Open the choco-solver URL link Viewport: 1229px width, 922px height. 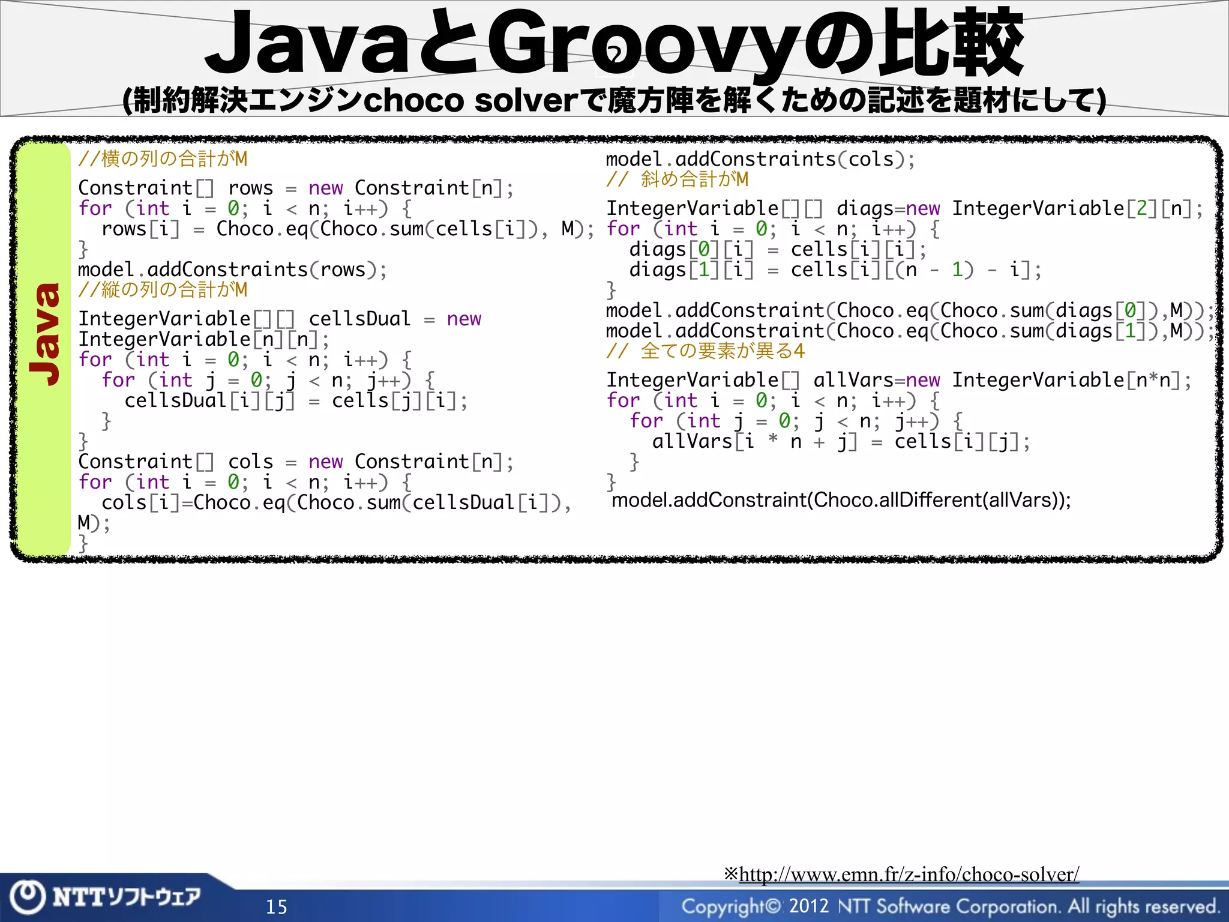point(909,874)
